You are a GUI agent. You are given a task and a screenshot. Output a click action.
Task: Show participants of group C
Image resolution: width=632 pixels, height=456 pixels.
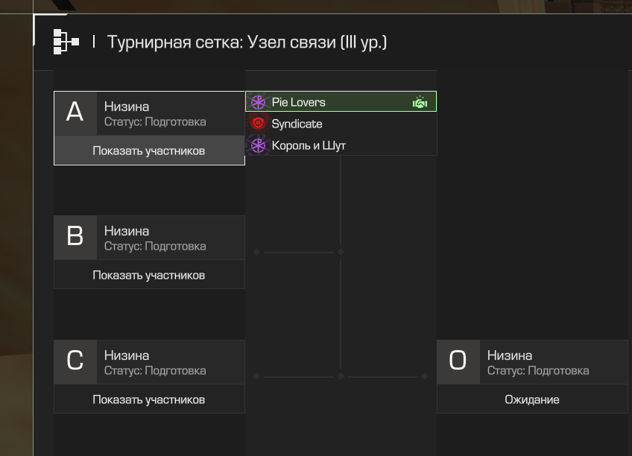click(149, 399)
